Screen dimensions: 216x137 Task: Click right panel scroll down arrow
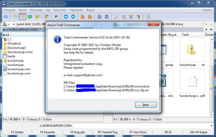pyautogui.click(x=211, y=115)
